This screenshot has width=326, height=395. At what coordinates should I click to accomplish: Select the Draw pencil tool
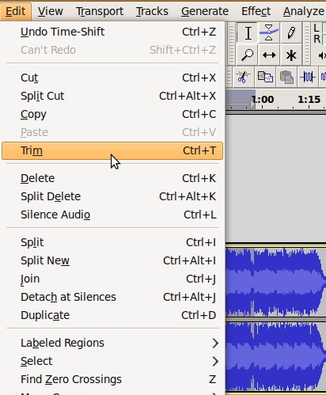(x=291, y=33)
